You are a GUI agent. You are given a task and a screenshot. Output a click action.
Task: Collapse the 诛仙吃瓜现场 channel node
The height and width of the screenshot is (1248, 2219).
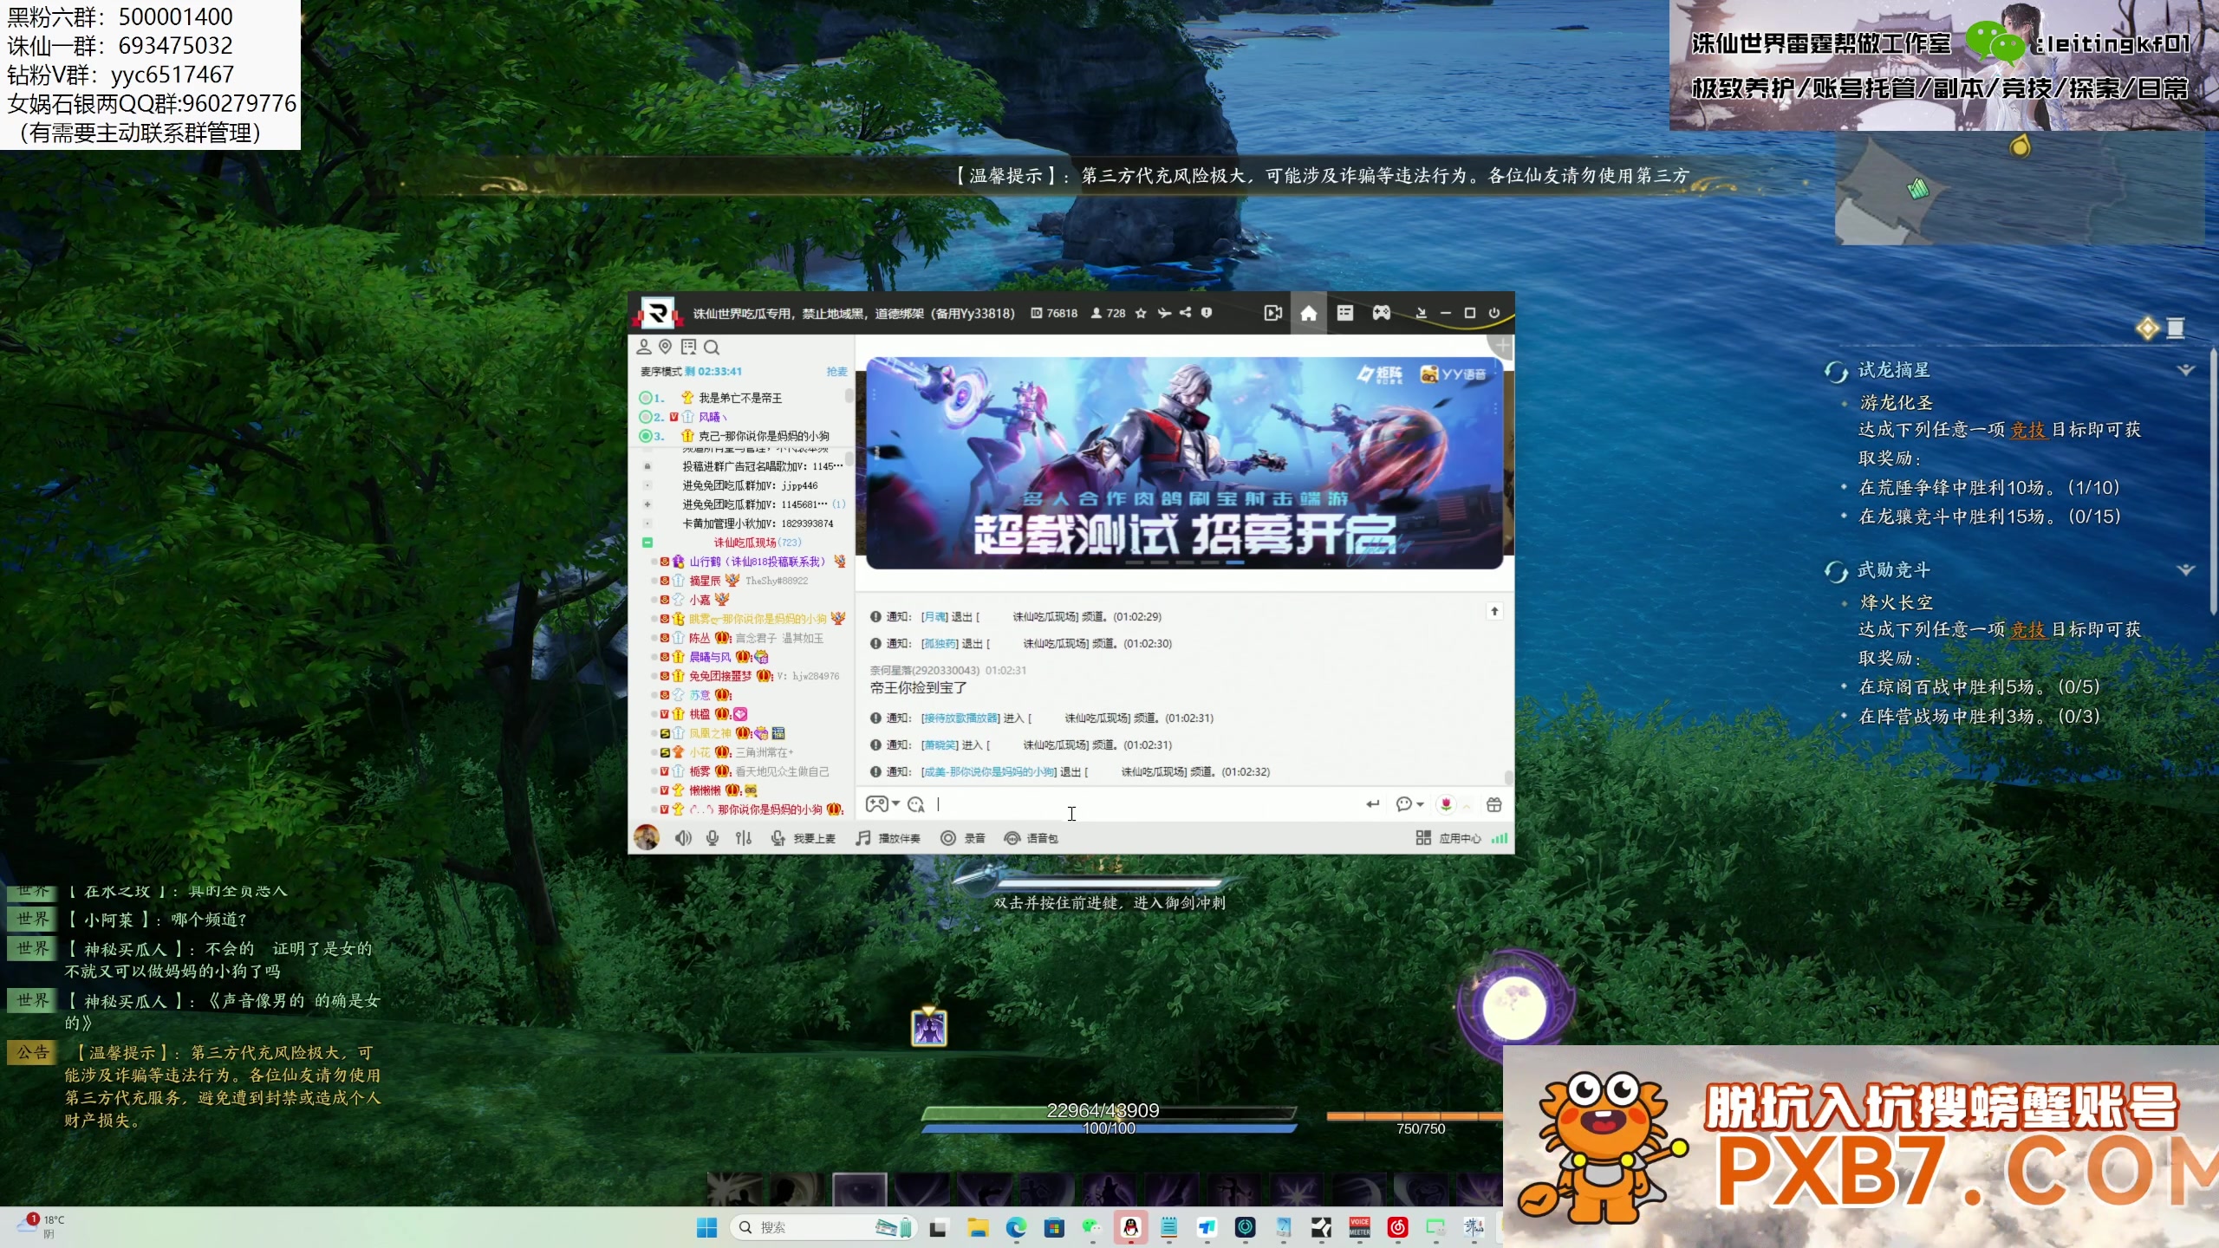pos(647,543)
